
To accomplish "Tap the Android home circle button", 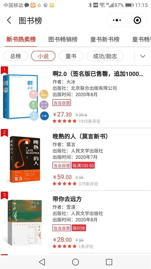I will coord(75,262).
